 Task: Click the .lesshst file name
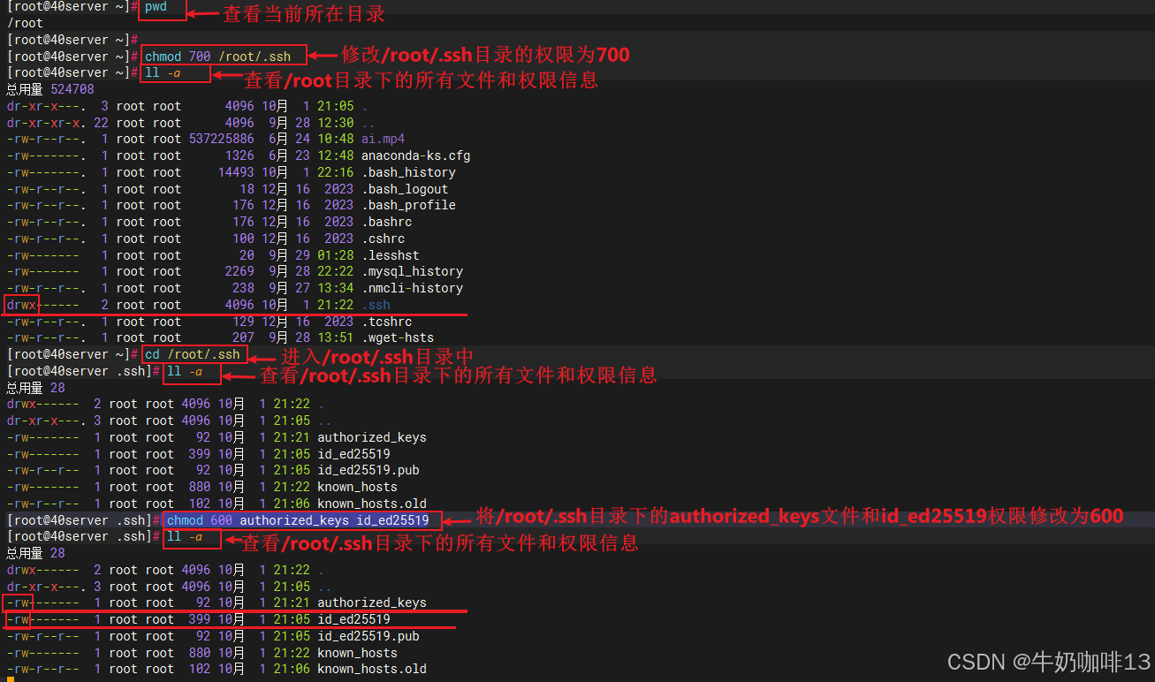390,255
